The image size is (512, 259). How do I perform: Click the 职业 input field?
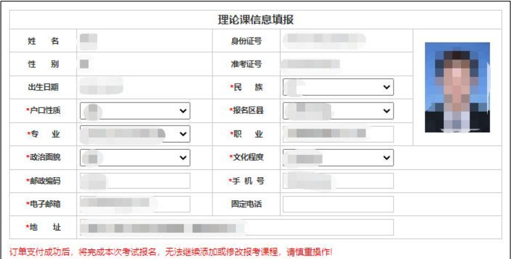[x=338, y=134]
